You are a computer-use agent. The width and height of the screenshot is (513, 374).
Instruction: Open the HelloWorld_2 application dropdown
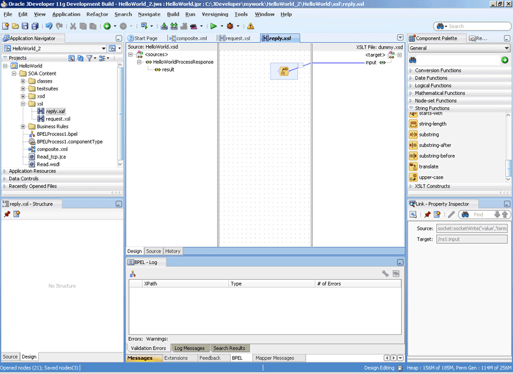click(x=103, y=49)
